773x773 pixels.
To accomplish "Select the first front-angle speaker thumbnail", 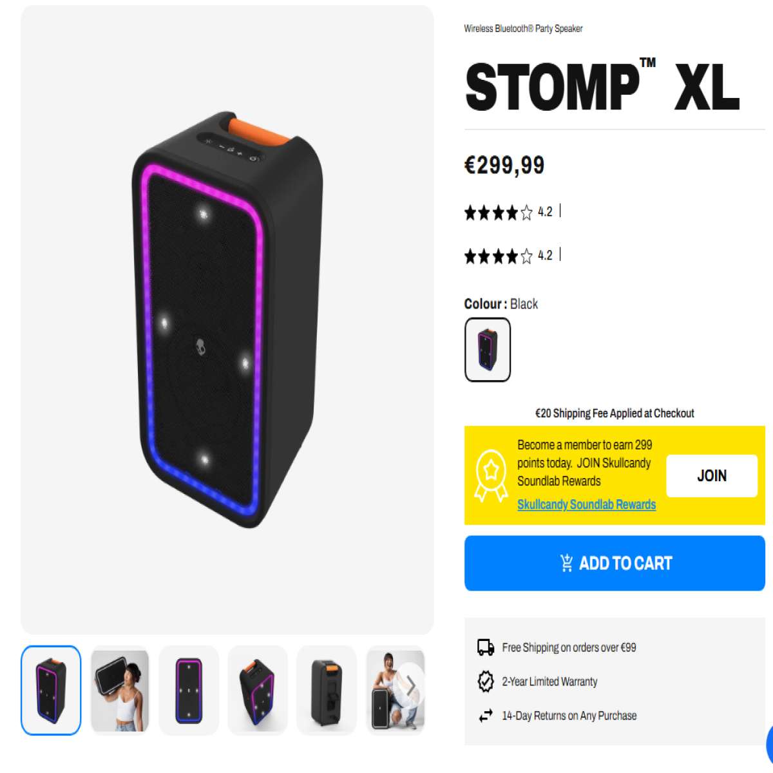I will coord(51,690).
